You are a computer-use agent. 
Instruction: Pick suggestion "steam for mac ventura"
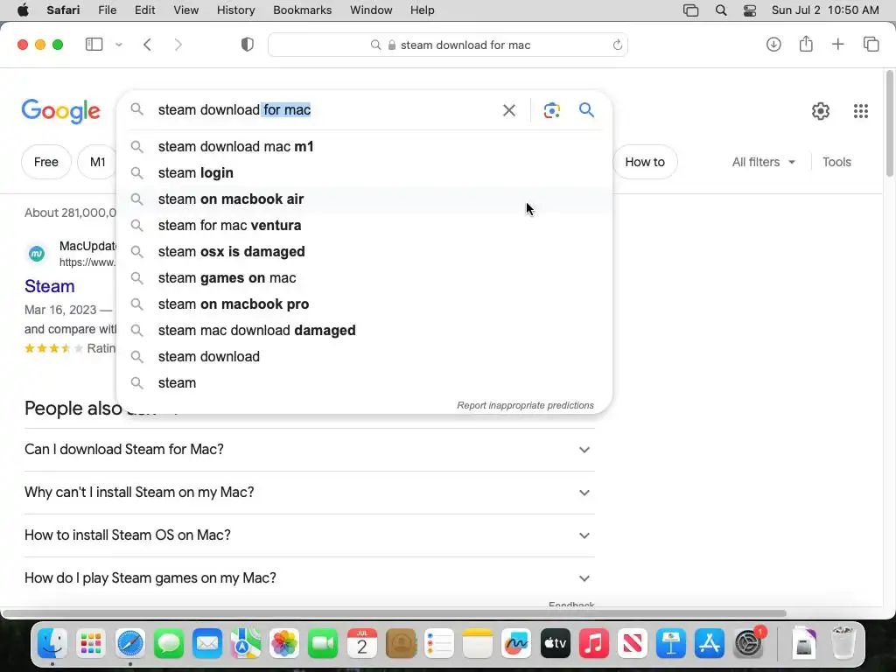[x=364, y=226]
